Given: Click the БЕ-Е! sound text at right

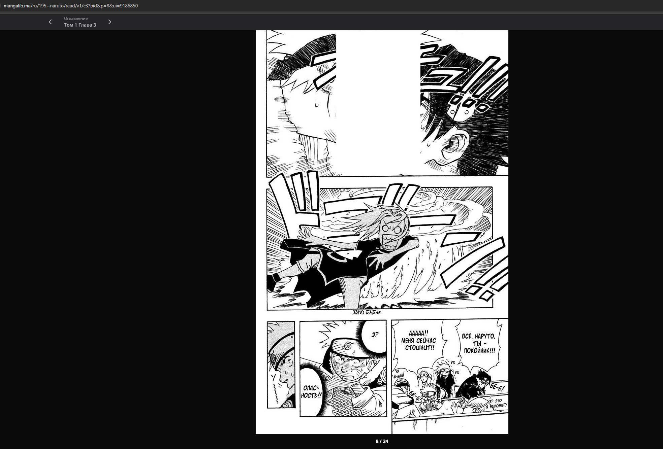Looking at the screenshot, I should tap(497, 387).
